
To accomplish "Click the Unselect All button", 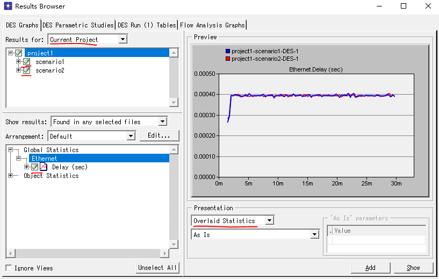I will (x=157, y=268).
